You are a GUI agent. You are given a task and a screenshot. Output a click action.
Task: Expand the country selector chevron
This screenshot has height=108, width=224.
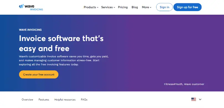(x=200, y=99)
